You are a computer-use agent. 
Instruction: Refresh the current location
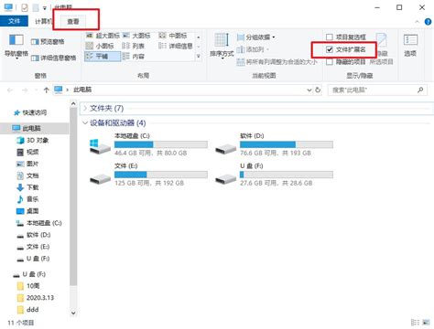click(318, 90)
